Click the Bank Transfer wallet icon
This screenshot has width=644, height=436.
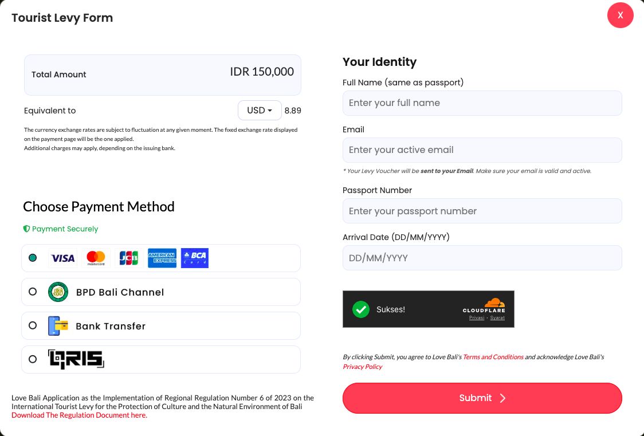[x=58, y=326]
